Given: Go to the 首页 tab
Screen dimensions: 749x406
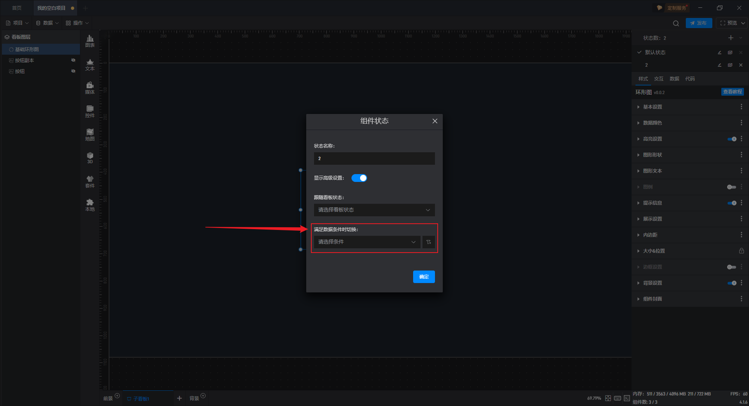Looking at the screenshot, I should point(17,8).
